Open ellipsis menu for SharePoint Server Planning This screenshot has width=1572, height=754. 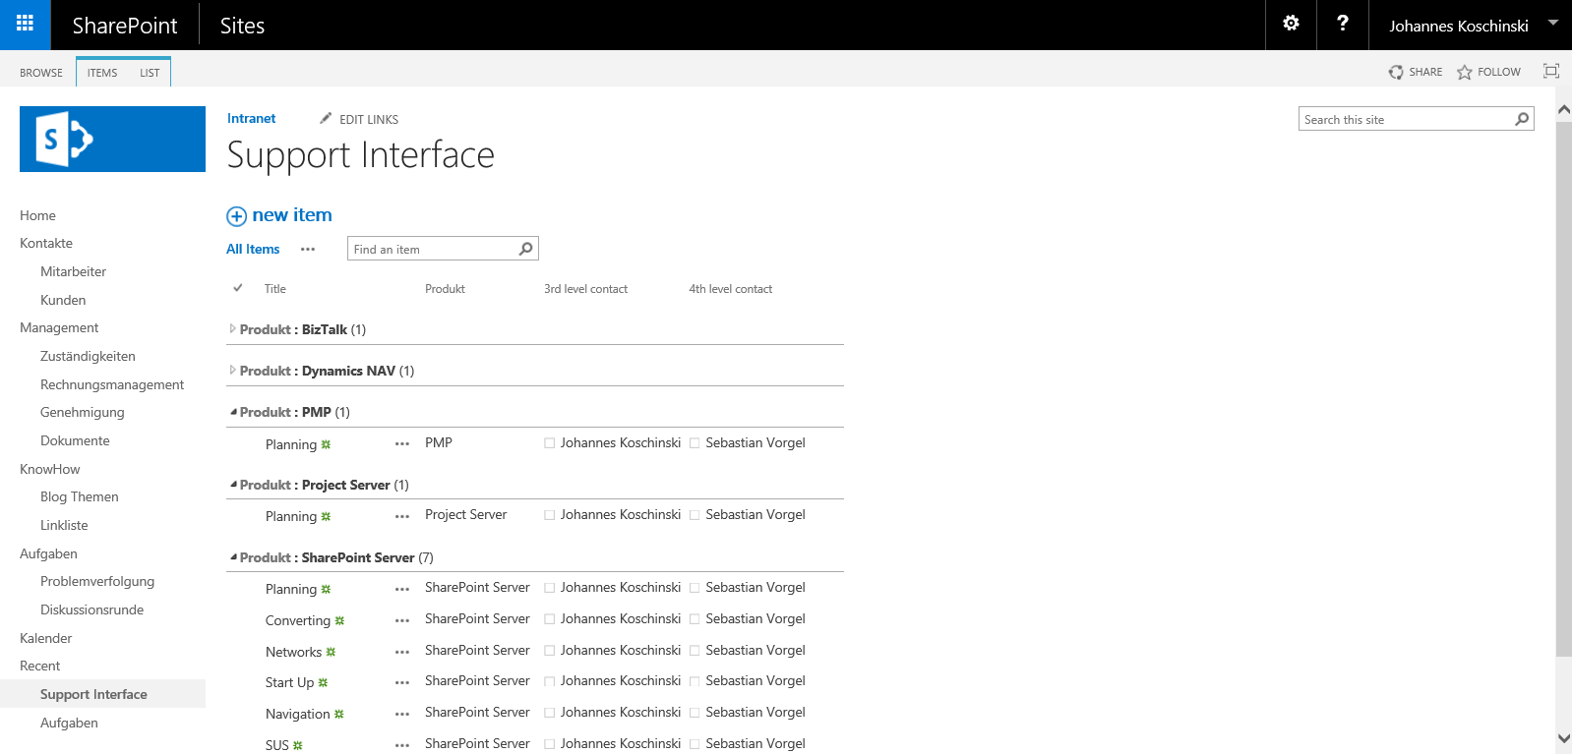coord(402,589)
